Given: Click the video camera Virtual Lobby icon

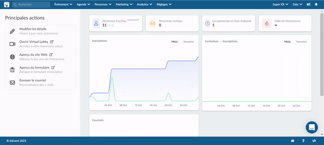Looking at the screenshot, I should pyautogui.click(x=13, y=44).
